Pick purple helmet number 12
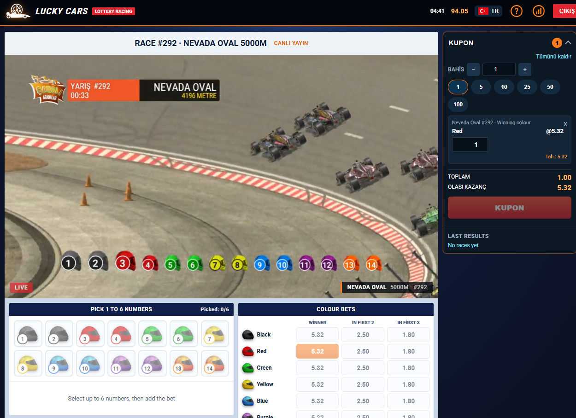576x418 pixels. 153,363
